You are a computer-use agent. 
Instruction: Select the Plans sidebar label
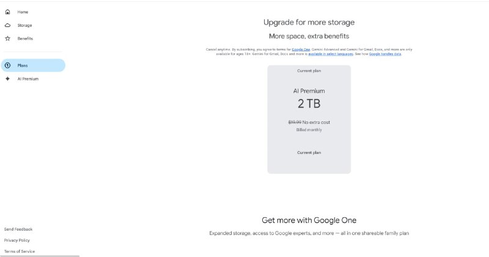coord(23,65)
